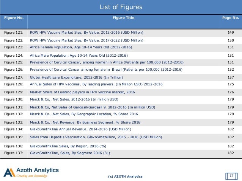Viewport: 242px width, 181px height.
Task: Click the slide number 17 box
Action: coord(231,176)
